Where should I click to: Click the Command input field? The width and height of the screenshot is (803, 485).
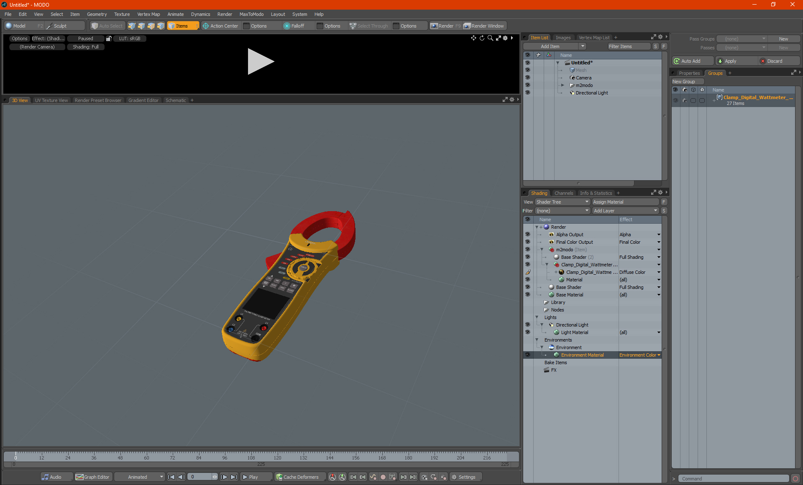(x=734, y=479)
